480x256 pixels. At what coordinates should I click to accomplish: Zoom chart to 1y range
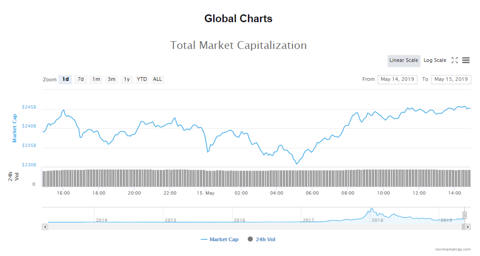pos(126,79)
